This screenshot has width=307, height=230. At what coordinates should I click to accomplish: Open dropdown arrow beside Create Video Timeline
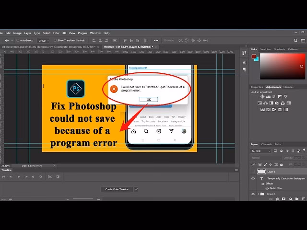coord(136,189)
